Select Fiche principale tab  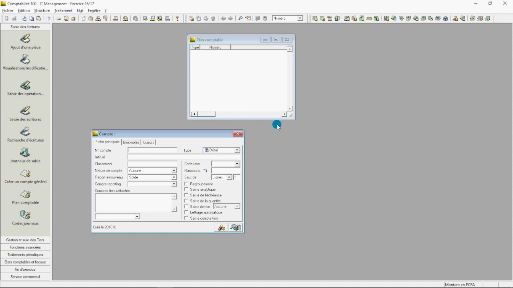107,142
